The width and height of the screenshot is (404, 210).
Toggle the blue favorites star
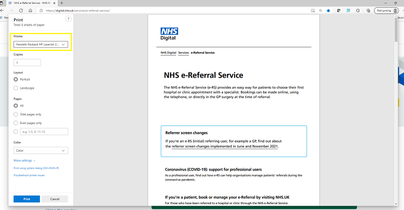click(328, 11)
